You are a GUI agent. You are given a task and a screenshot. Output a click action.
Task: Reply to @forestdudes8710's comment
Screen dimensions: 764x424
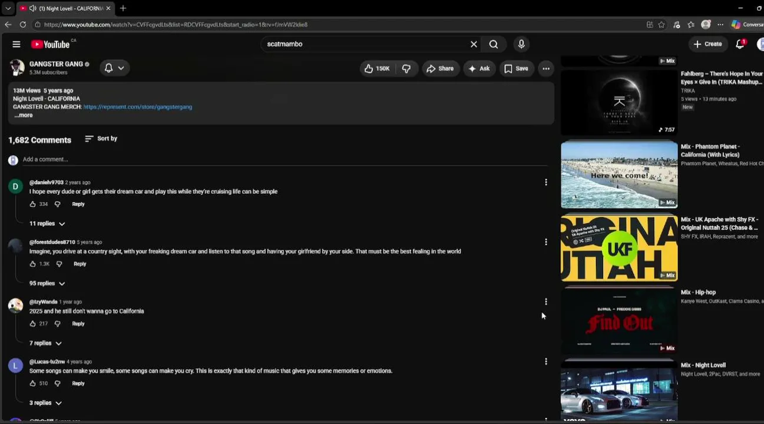[80, 264]
